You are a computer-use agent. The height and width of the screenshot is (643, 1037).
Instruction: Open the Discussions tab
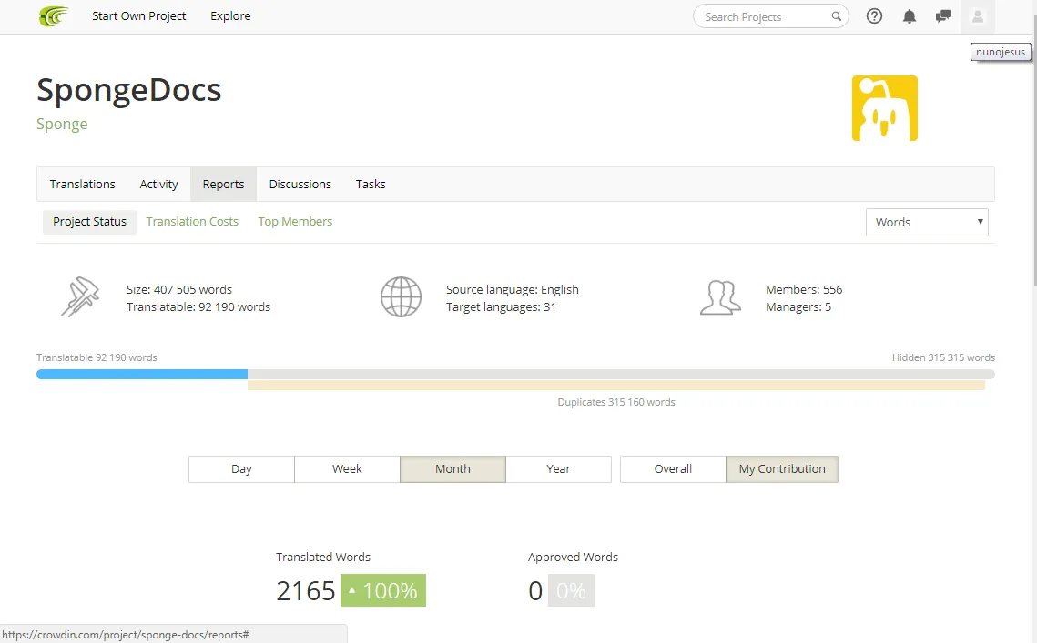click(300, 185)
